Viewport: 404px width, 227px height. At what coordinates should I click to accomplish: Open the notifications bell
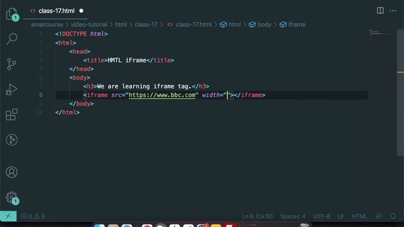393,216
